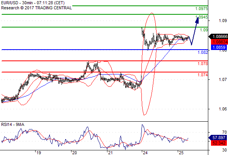Click the 70 level on RSI axis
228x155 pixels.
click(x=225, y=132)
